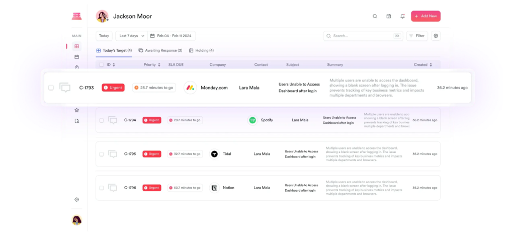Open the table settings gear beside Filter

point(436,36)
